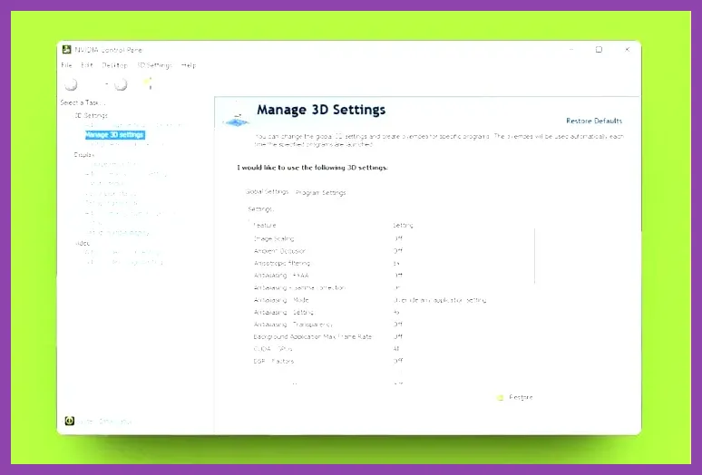
Task: Click the Back arrow toolbar button
Action: 71,84
